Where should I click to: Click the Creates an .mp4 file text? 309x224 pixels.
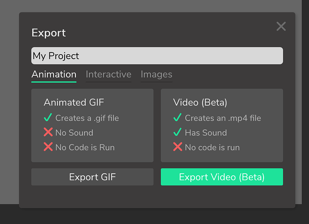(x=223, y=118)
